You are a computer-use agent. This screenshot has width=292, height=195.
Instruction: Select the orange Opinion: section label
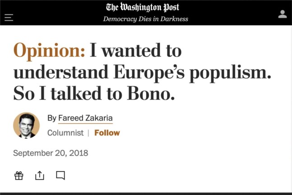49,51
